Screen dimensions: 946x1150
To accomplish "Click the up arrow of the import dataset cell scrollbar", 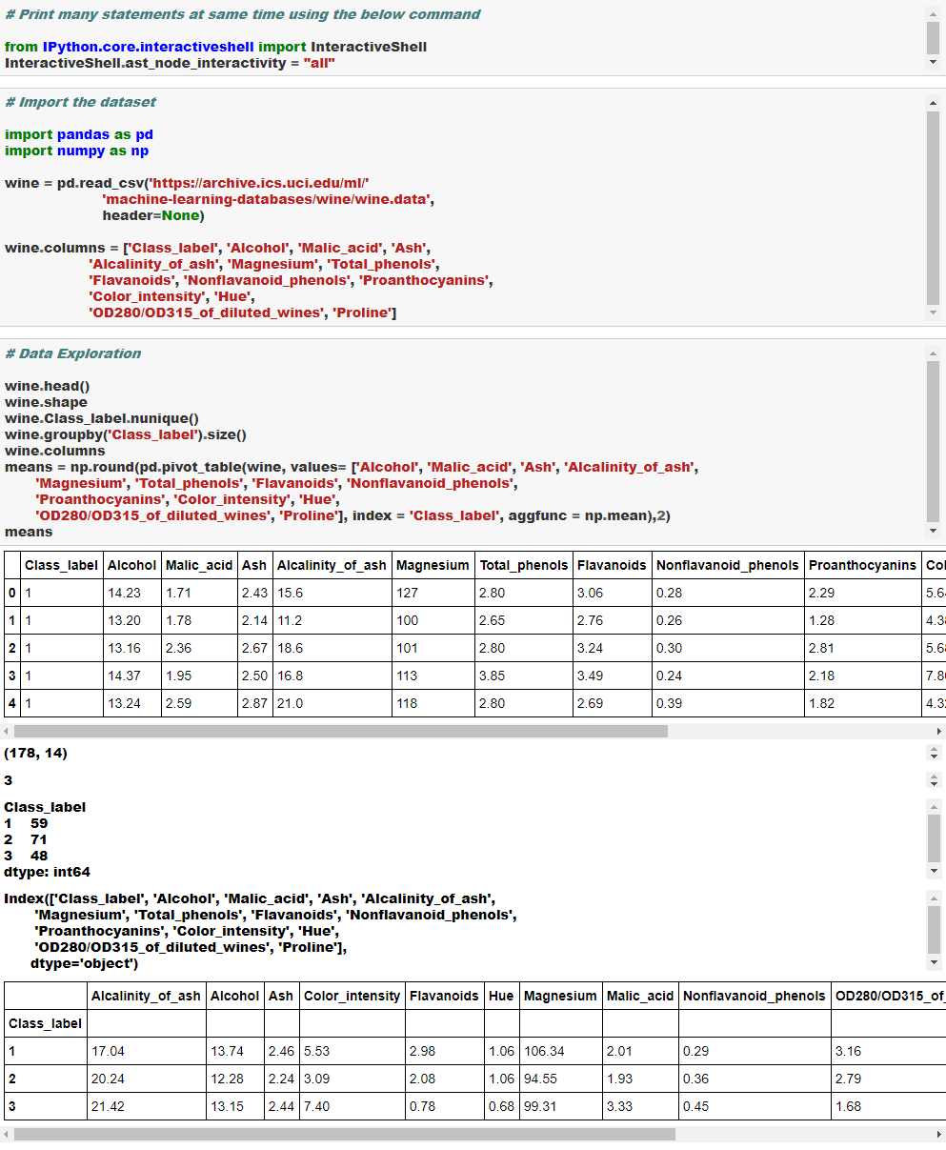I will (x=933, y=103).
